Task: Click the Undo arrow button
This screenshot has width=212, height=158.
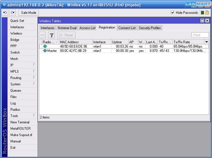Action: point(5,13)
